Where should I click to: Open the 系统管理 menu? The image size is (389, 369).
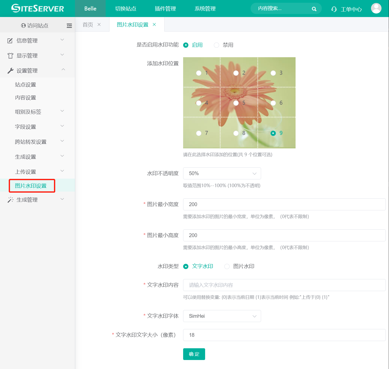click(x=205, y=8)
